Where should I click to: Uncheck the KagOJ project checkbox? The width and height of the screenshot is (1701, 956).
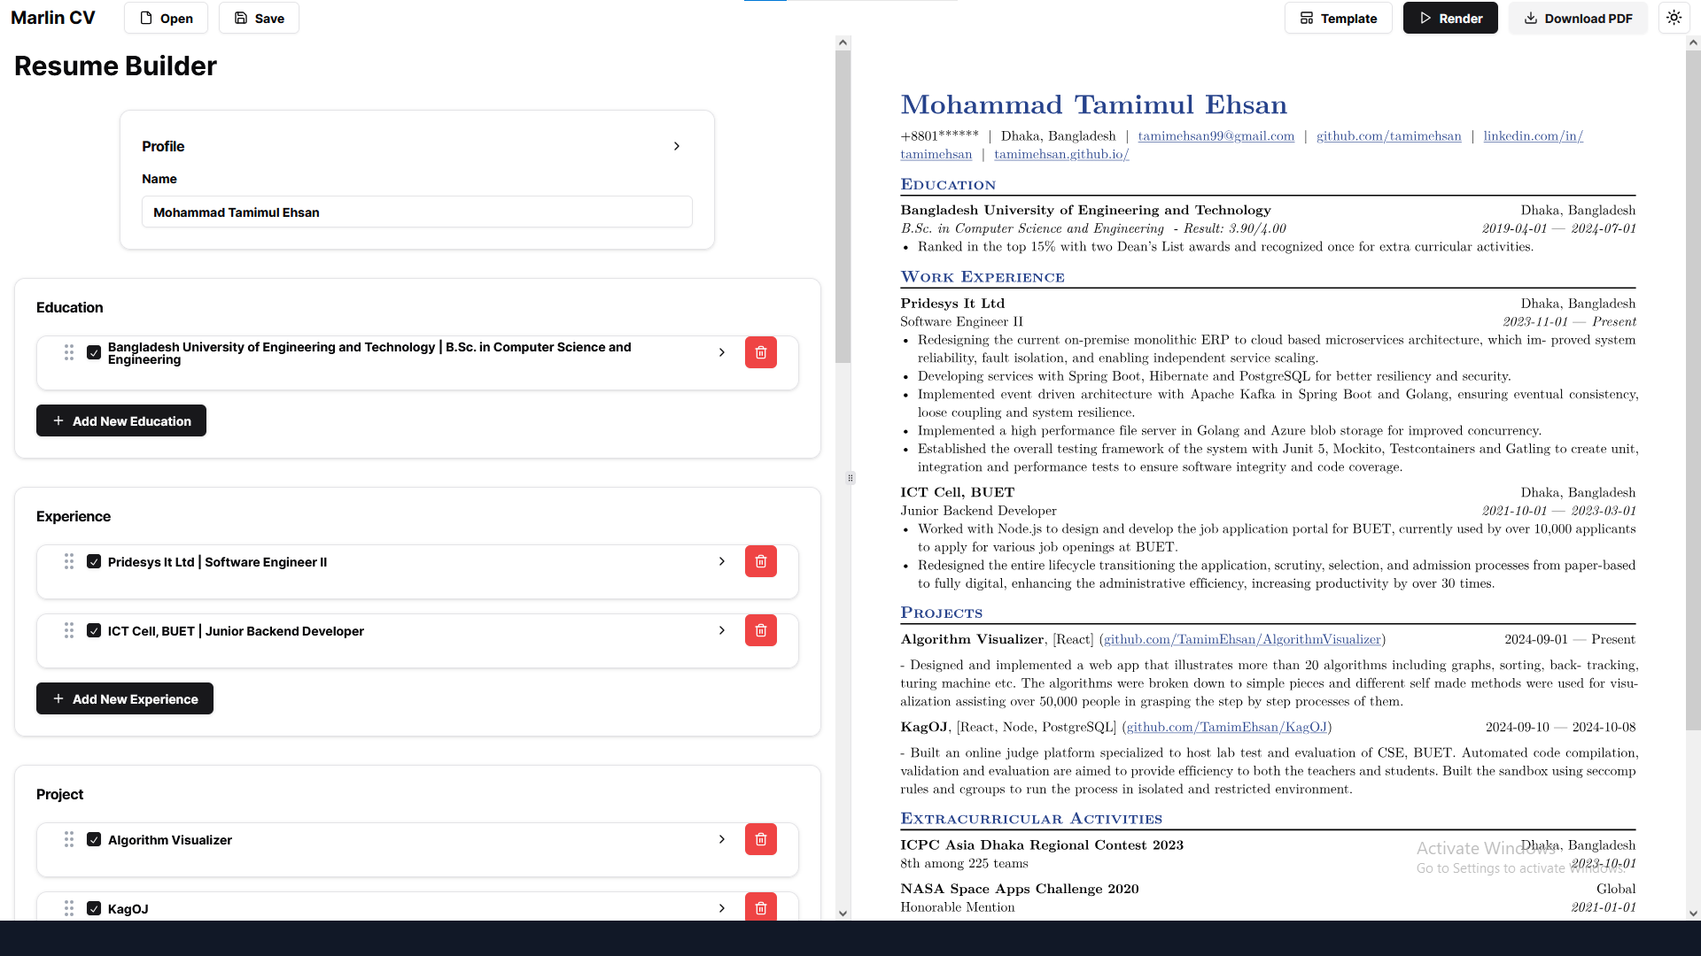click(94, 908)
